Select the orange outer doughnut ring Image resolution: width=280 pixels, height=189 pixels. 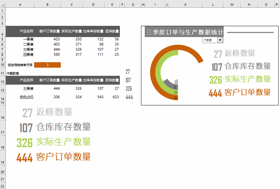(x=153, y=72)
